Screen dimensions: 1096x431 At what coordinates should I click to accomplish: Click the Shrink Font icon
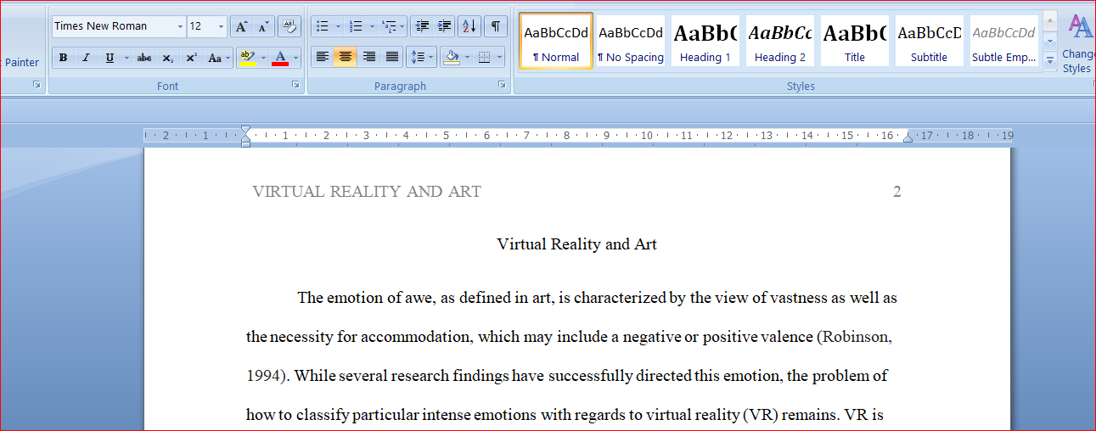click(x=264, y=26)
